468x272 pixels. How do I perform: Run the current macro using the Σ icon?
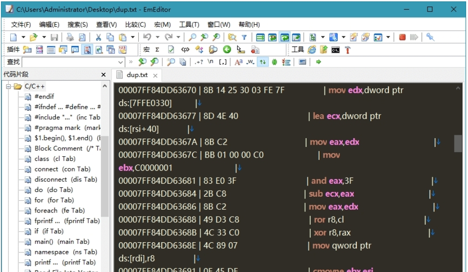click(x=157, y=48)
